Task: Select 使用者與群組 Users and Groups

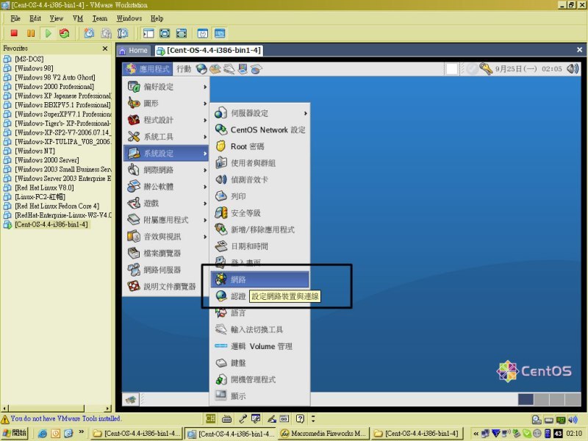Action: click(260, 163)
